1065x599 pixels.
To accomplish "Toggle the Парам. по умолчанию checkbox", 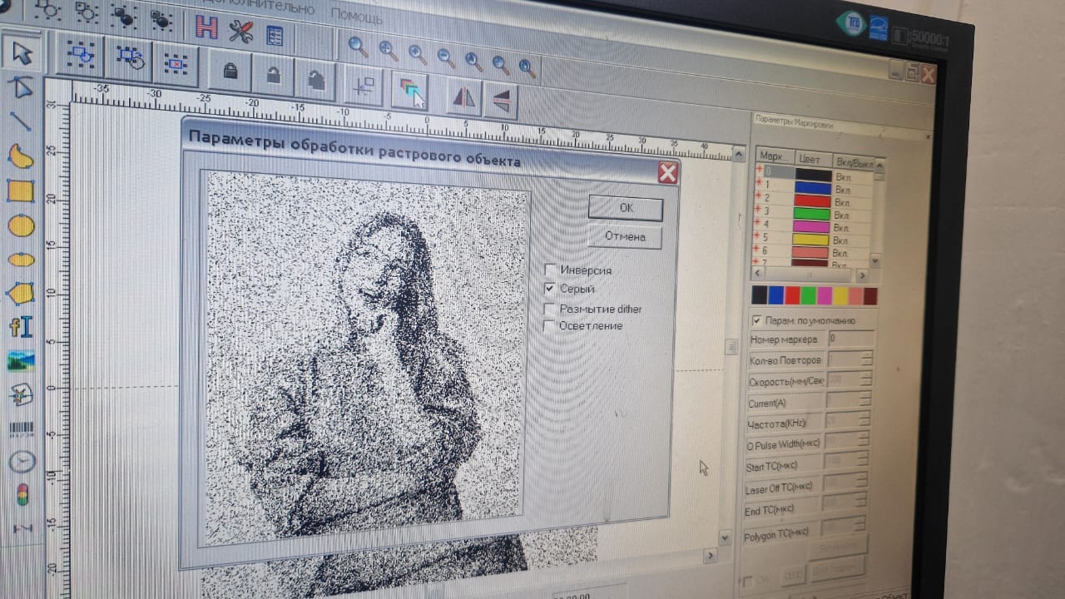I will tap(756, 320).
